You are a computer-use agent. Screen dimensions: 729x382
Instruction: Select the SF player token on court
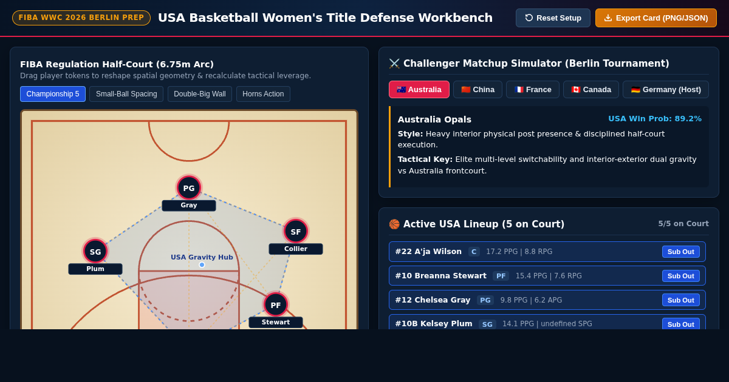pyautogui.click(x=296, y=232)
